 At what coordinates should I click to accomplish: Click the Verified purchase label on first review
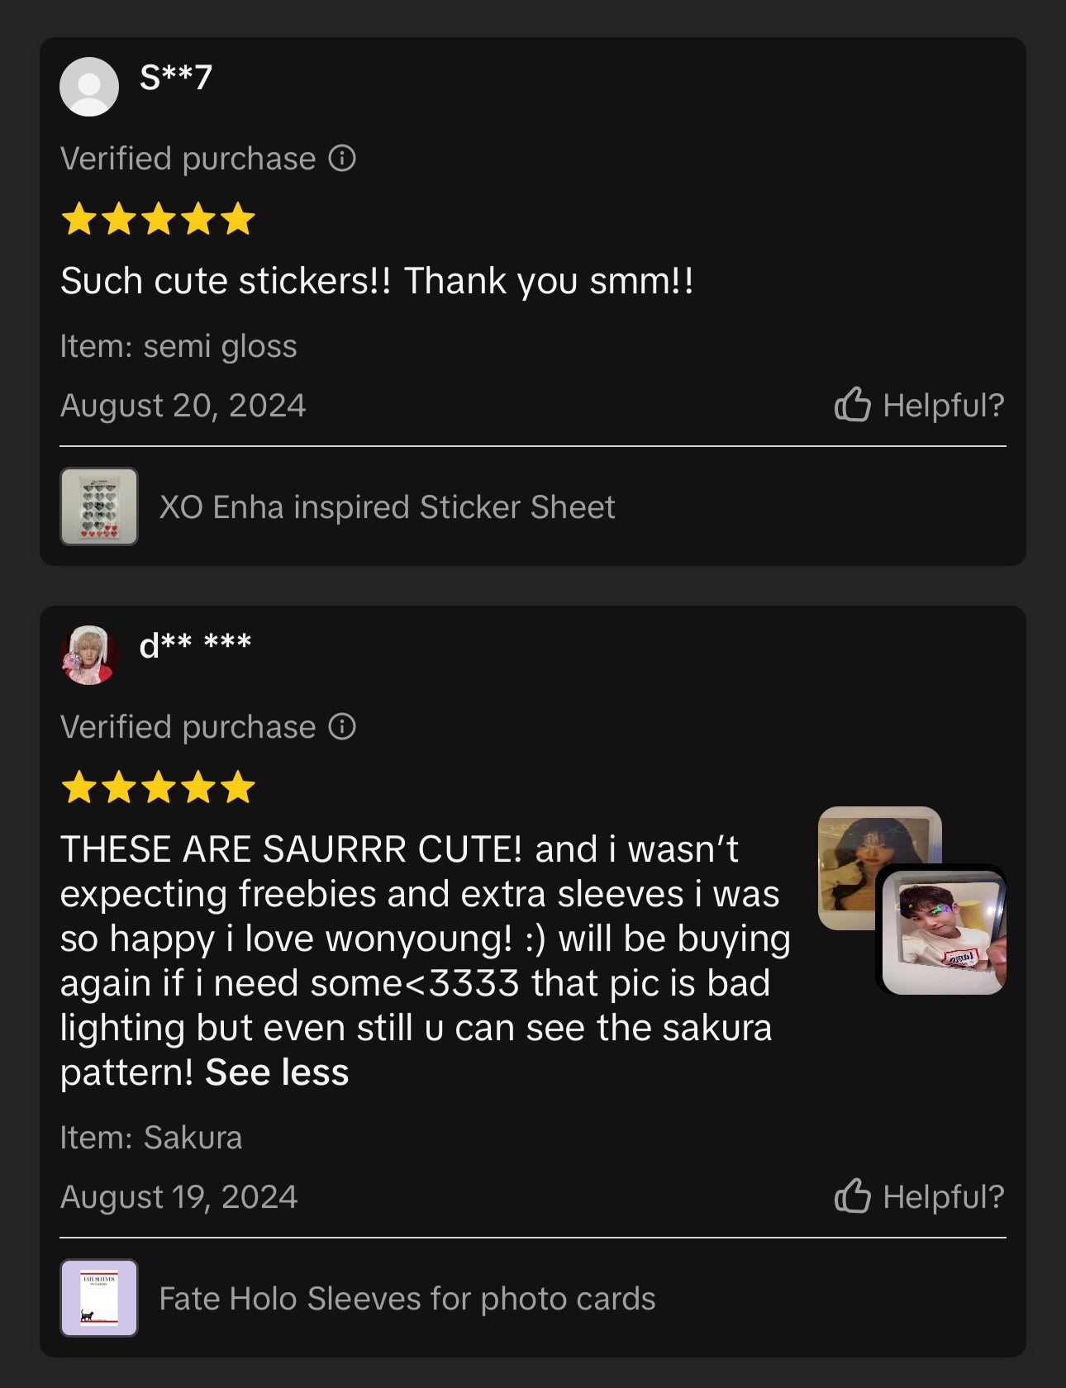[188, 159]
